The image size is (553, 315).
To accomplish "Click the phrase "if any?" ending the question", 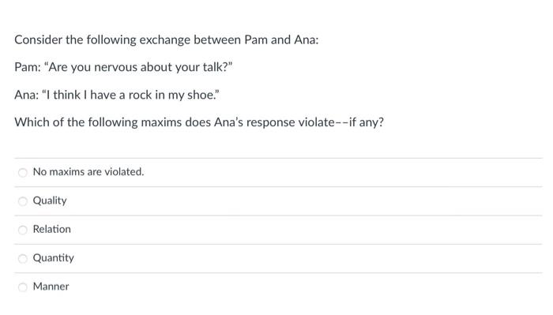I will [366, 122].
